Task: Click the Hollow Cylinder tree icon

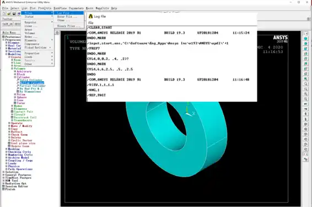Action: 18,83
